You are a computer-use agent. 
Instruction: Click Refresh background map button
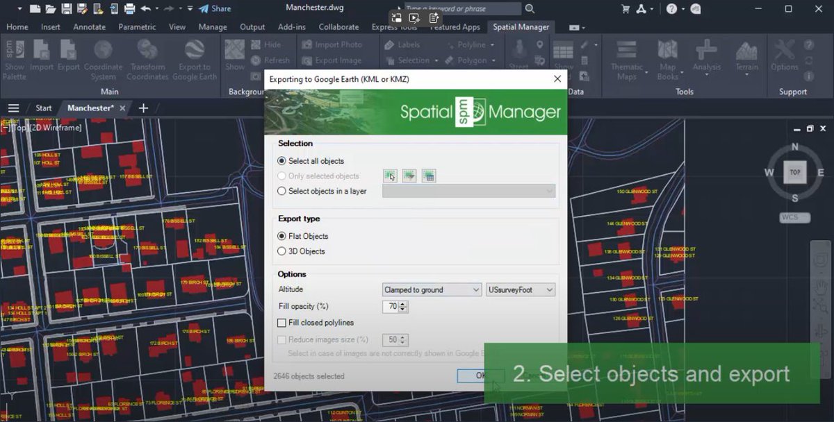point(270,60)
